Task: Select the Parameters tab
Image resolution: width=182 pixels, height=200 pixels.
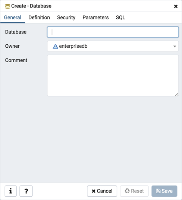Action: 95,18
